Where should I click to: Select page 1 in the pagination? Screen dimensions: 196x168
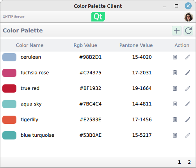(x=179, y=162)
